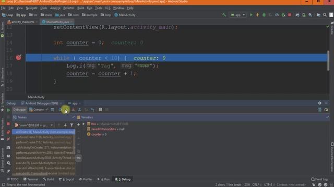
Task: Open the File menu
Action: pos(3,8)
